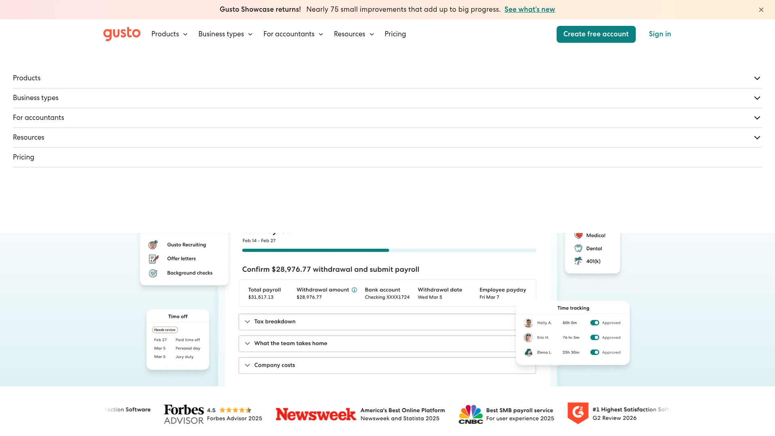
Task: Dismiss the Gusto Showcase banner
Action: pos(761,10)
